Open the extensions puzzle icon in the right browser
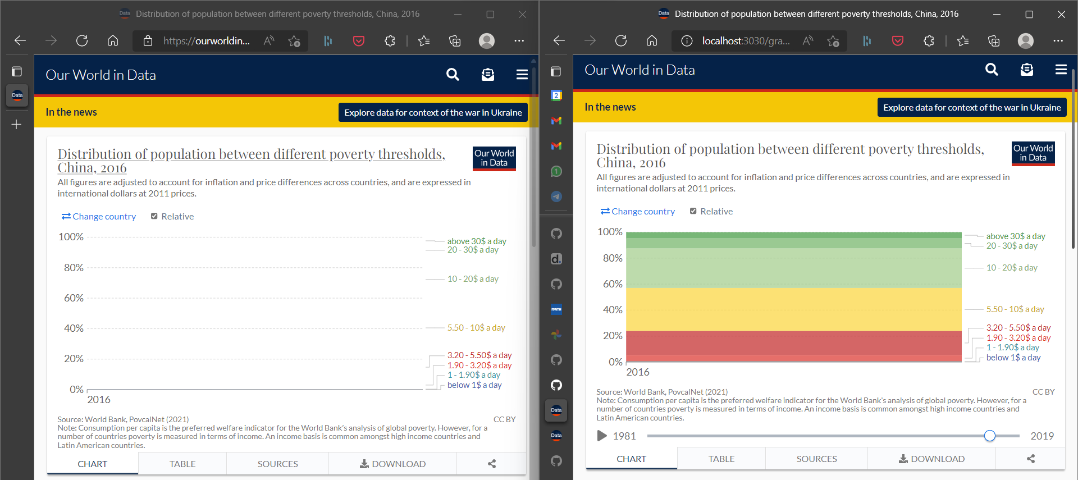Image resolution: width=1078 pixels, height=480 pixels. tap(929, 40)
